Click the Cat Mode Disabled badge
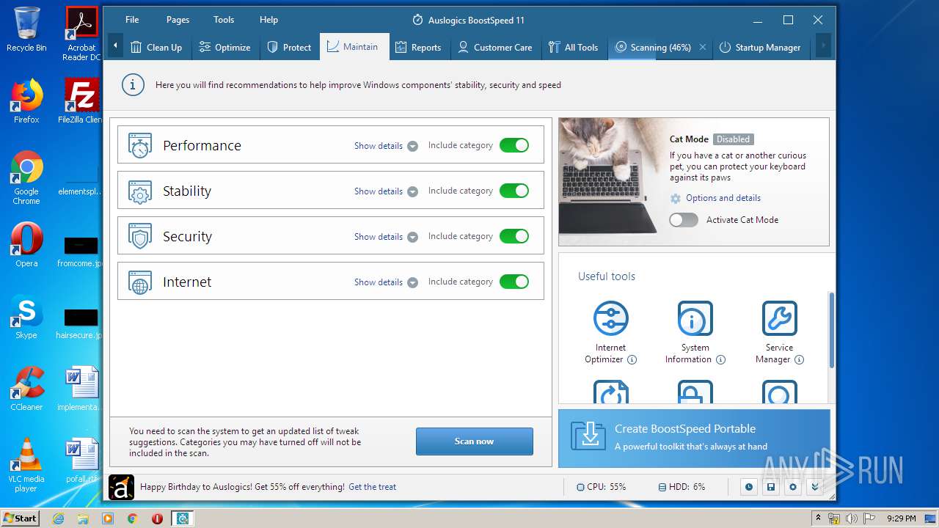Image resolution: width=939 pixels, height=528 pixels. (733, 139)
